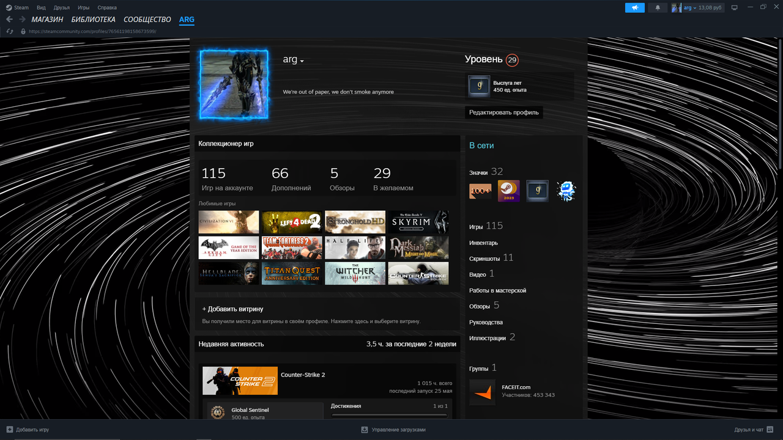
Task: Open Stronghold HD game tile
Action: 355,222
